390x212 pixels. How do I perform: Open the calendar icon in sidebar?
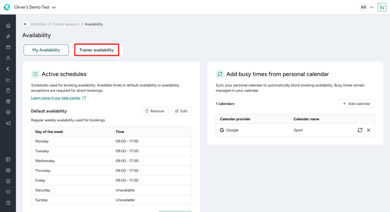click(8, 47)
